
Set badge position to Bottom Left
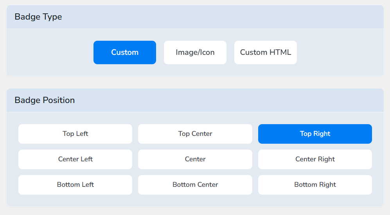click(x=75, y=185)
